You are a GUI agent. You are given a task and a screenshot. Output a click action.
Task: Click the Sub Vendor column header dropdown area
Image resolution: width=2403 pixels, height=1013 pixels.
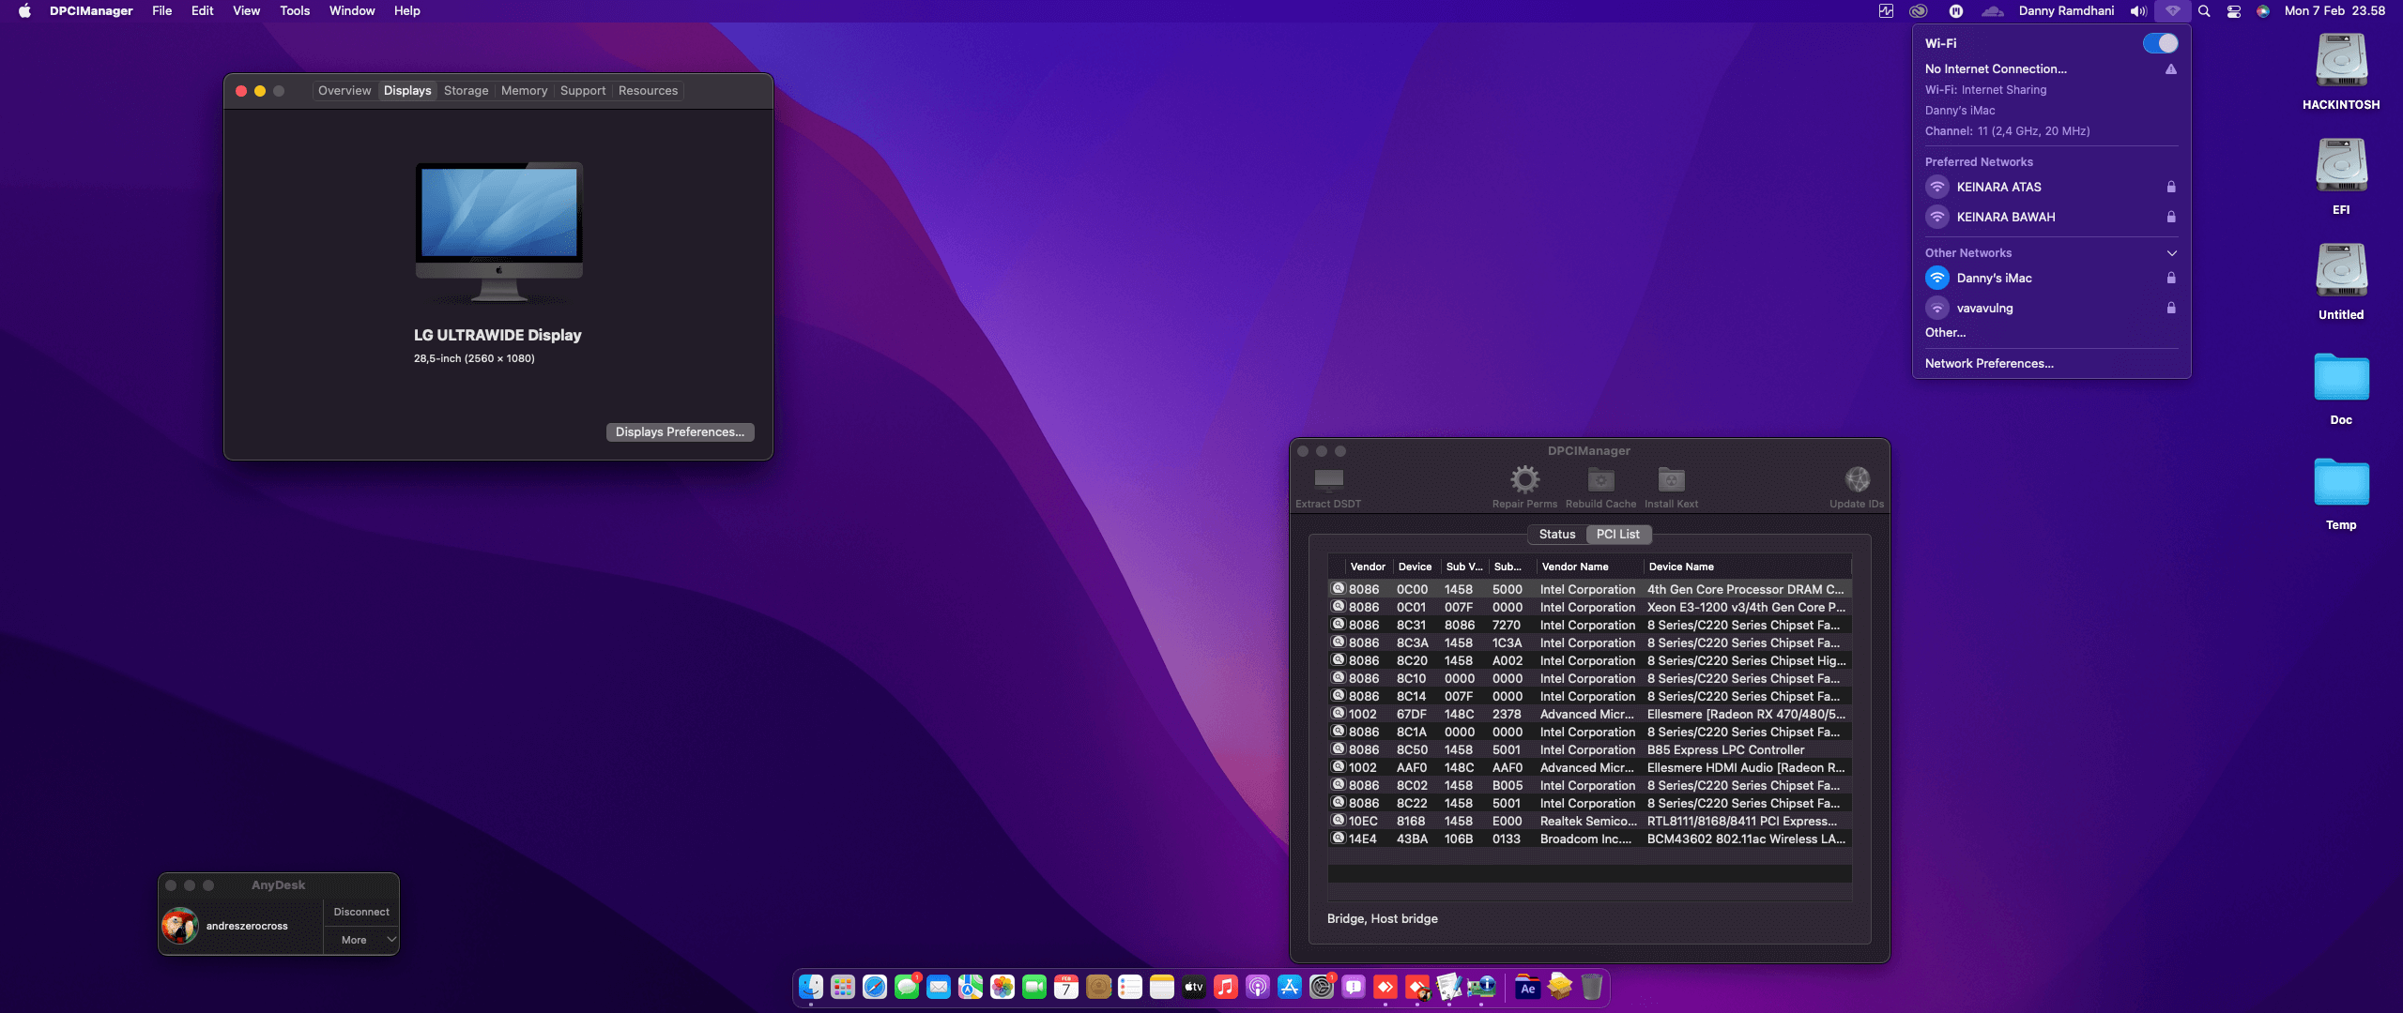click(1464, 567)
